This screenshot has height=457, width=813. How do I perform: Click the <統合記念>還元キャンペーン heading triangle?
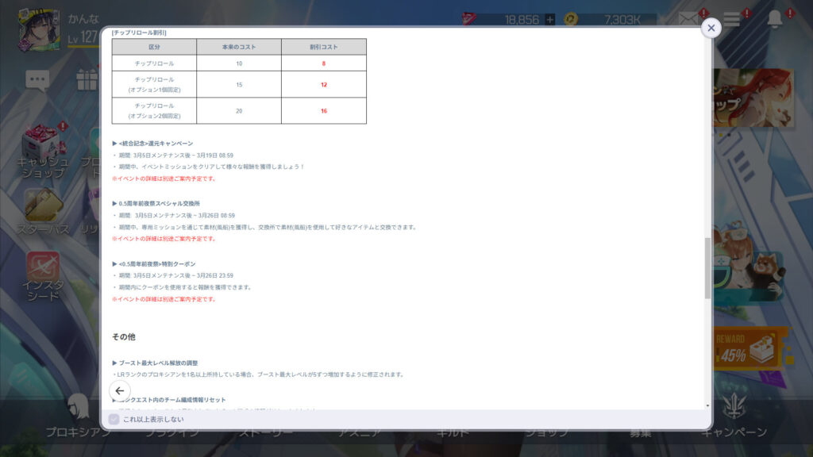115,144
